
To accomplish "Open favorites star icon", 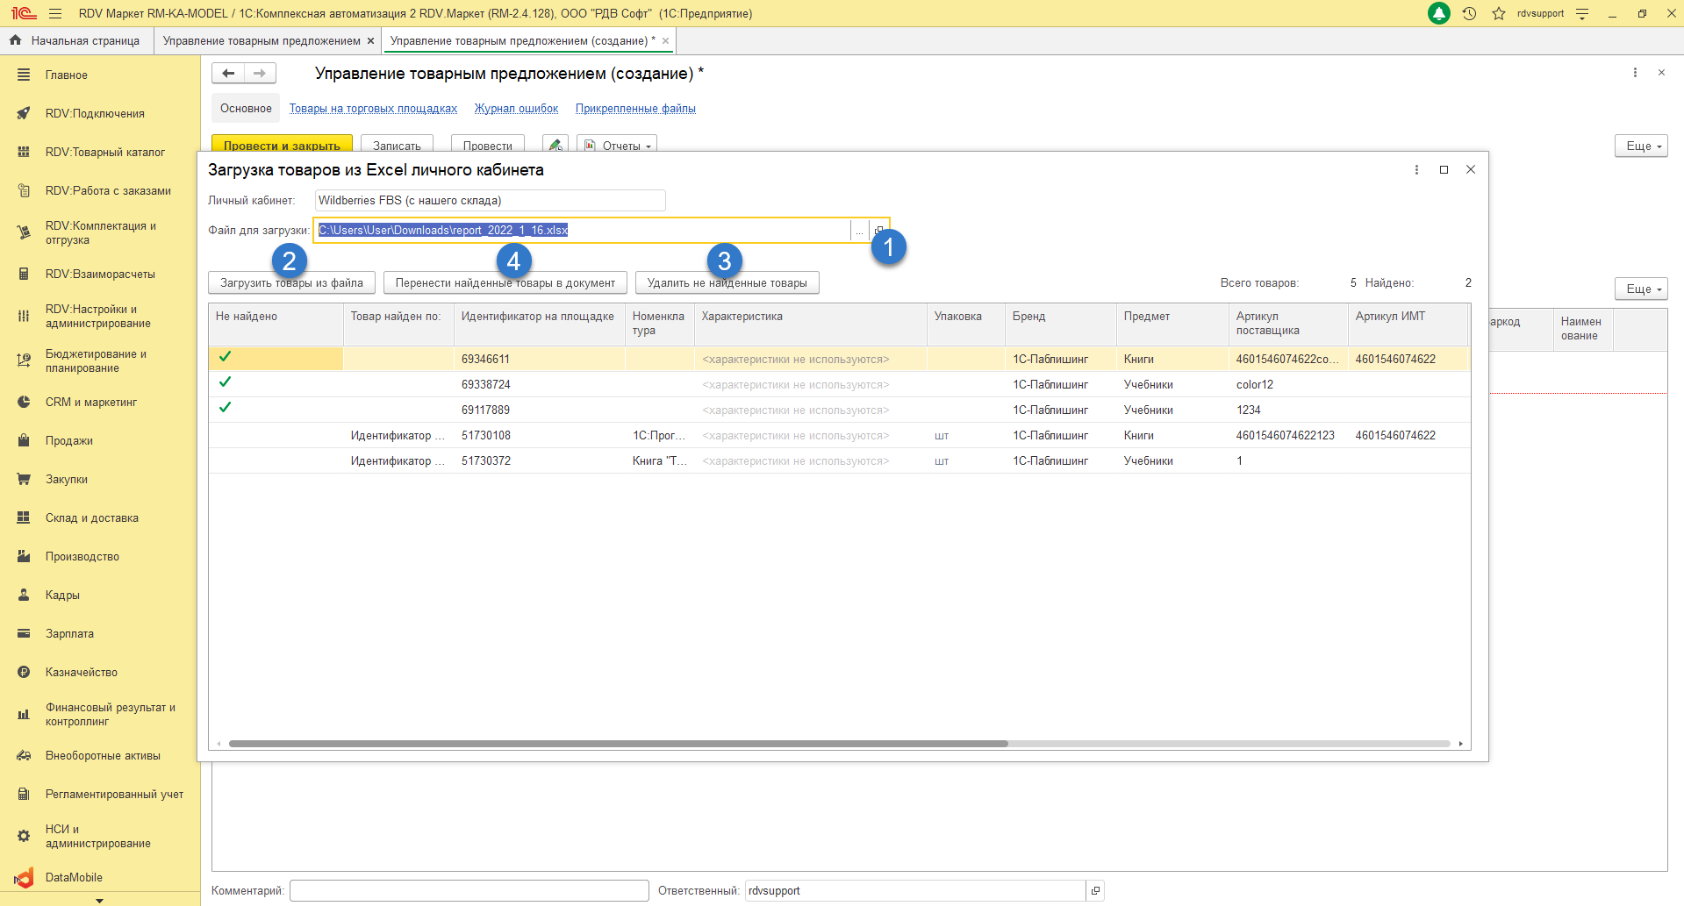I will (x=1499, y=13).
